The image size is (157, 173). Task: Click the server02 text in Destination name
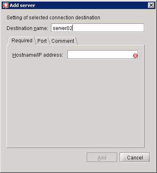[x=62, y=28]
